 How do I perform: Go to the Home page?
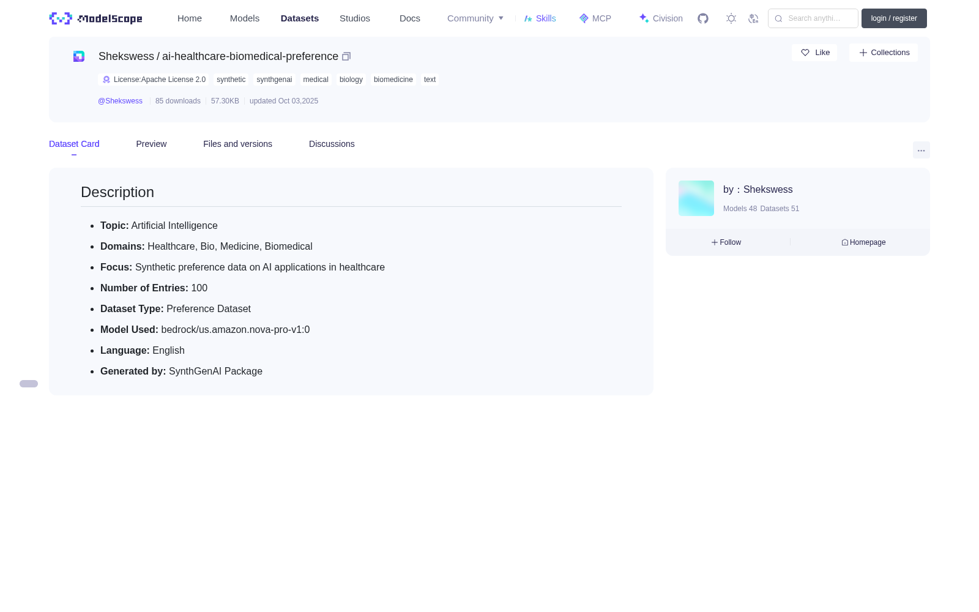point(190,18)
